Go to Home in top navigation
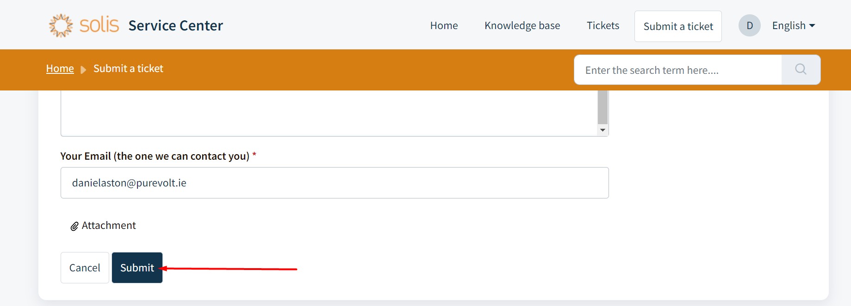The height and width of the screenshot is (306, 851). point(444,26)
